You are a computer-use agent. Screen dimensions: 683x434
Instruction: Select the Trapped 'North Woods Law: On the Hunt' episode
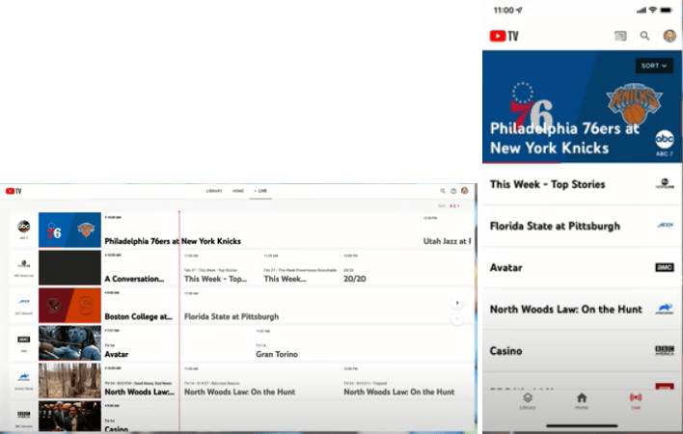(399, 392)
